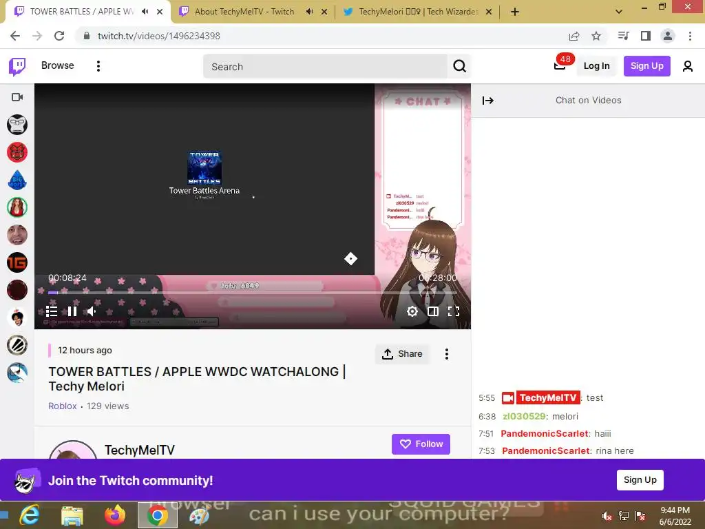Click the followed channels camera icon in sidebar
The image size is (705, 529).
click(17, 97)
